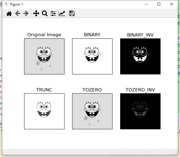180x157 pixels.
Task: Click the TOZERO threshold subplot
Action: point(92,111)
